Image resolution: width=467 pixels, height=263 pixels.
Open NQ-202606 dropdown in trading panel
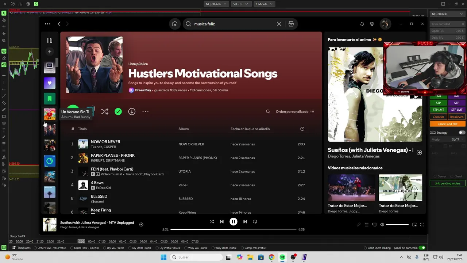coord(447,14)
